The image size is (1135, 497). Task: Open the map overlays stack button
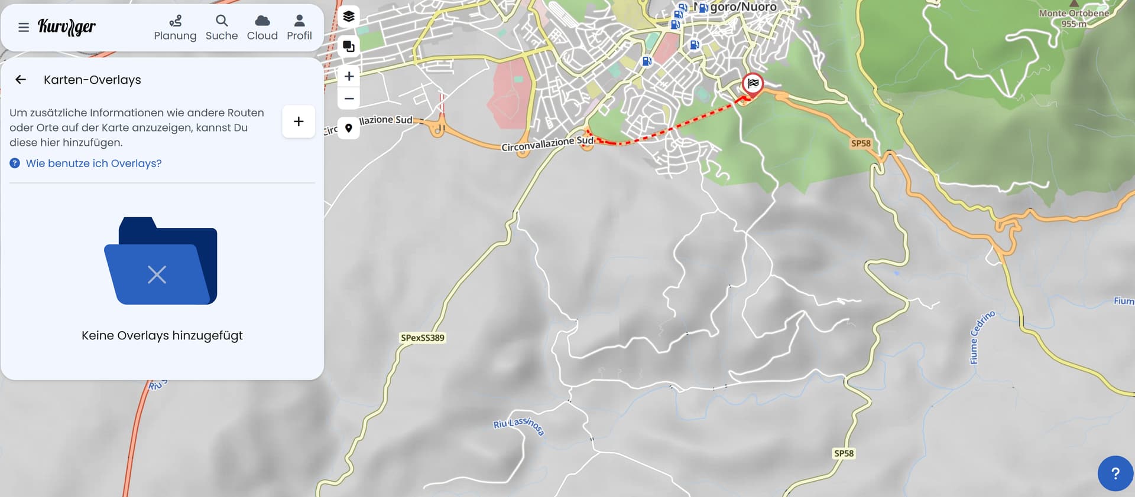[349, 46]
